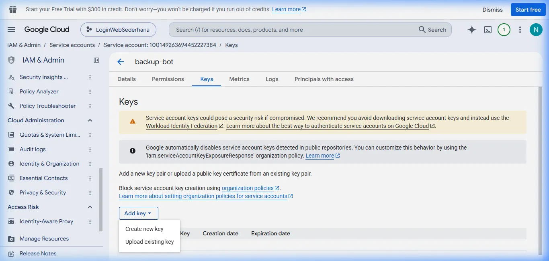This screenshot has height=261, width=549.
Task: Open more options for Identity-Aware Proxy
Action: pos(90,221)
